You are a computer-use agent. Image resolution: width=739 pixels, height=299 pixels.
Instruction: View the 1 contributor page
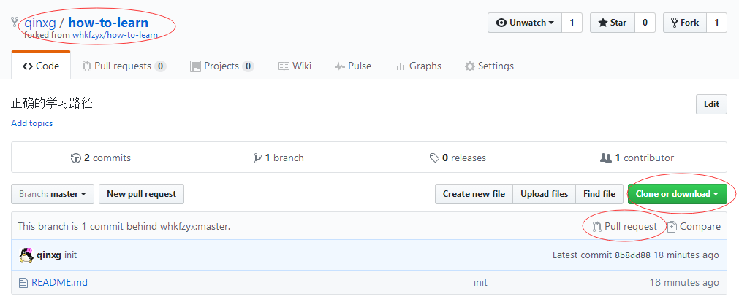tap(637, 158)
